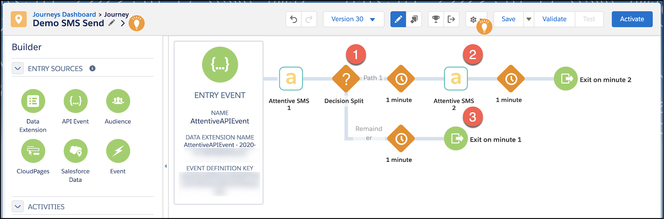The height and width of the screenshot is (219, 664).
Task: Click the AttentiveAPIEvent name text
Action: (x=220, y=121)
